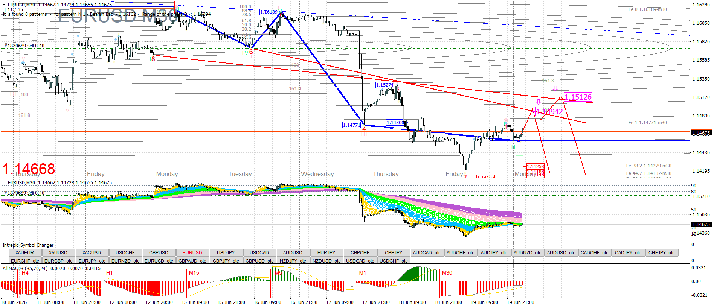Switch chart to EURCHF_otc
Viewport: 714px width, 307px height.
click(x=25, y=261)
